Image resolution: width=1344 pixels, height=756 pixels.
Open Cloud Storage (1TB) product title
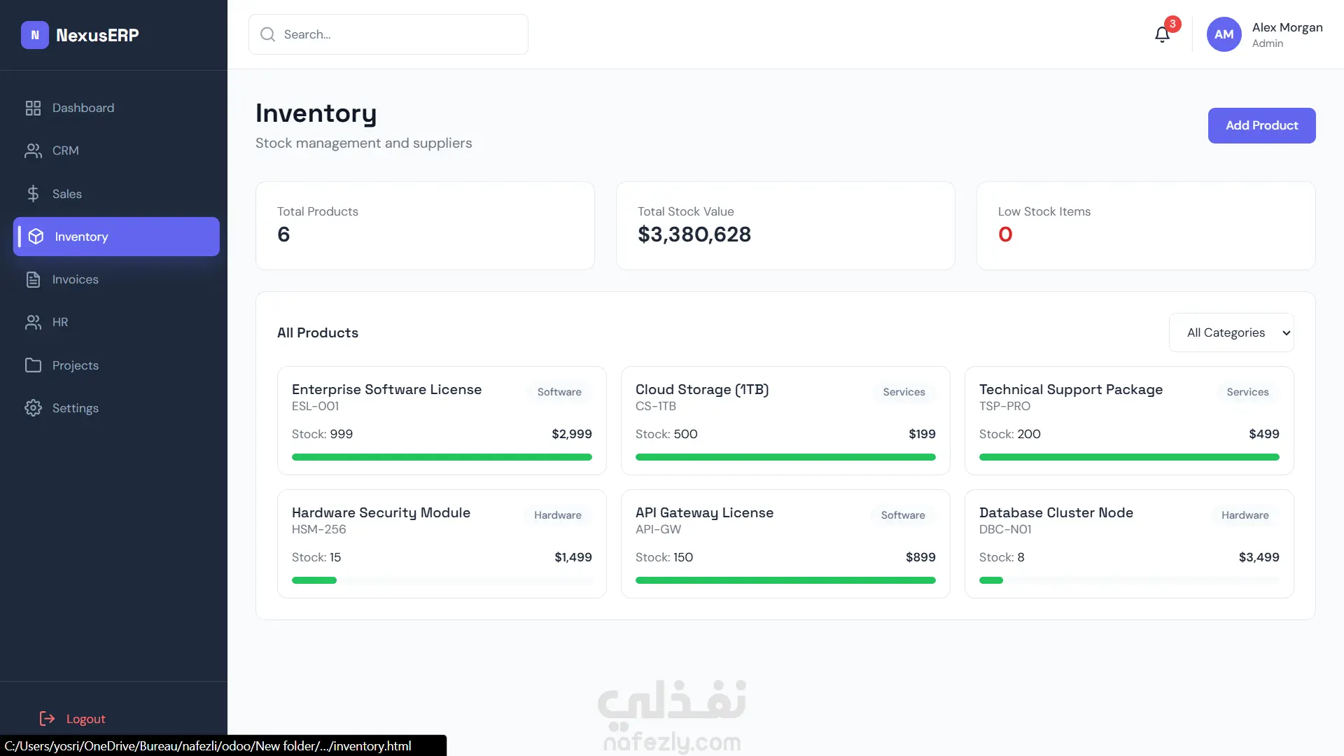tap(702, 389)
